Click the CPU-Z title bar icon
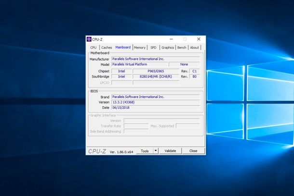This screenshot has height=196, width=294. click(89, 39)
